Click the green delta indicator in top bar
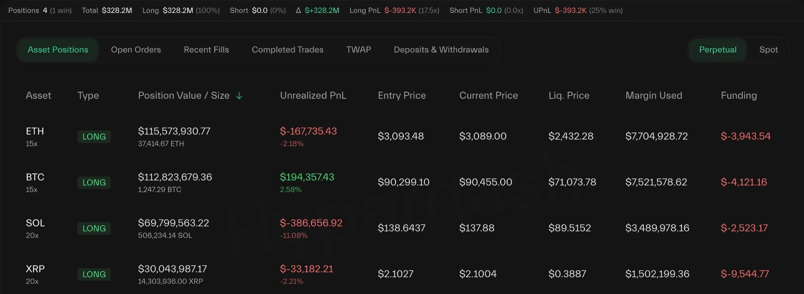The width and height of the screenshot is (804, 294). pos(318,11)
